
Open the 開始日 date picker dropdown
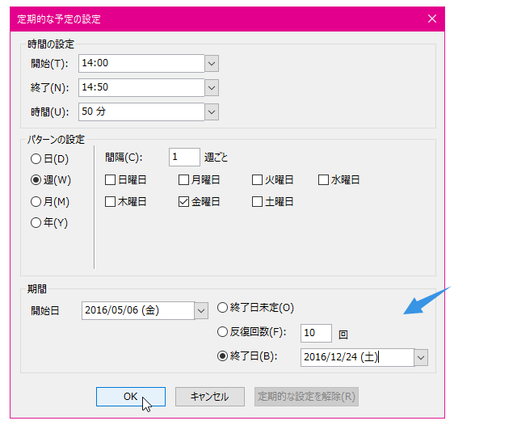point(201,311)
